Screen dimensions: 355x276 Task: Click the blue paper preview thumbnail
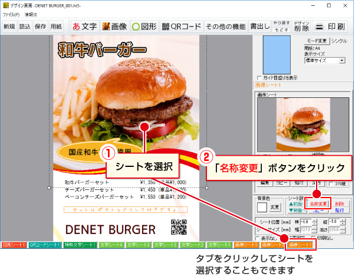(277, 55)
